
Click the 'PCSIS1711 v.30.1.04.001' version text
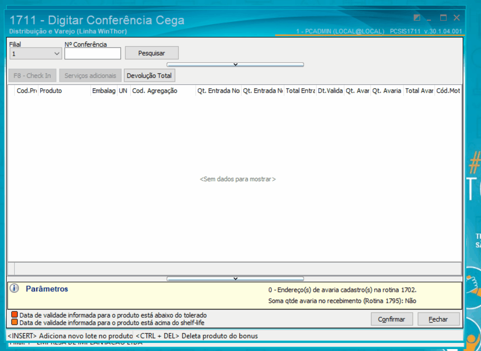click(x=426, y=31)
